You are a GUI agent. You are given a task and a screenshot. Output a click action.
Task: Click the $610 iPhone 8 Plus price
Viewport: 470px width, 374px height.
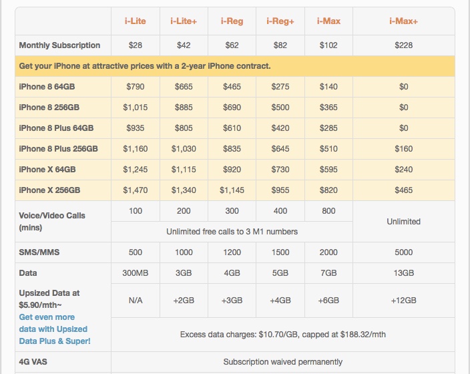point(232,128)
